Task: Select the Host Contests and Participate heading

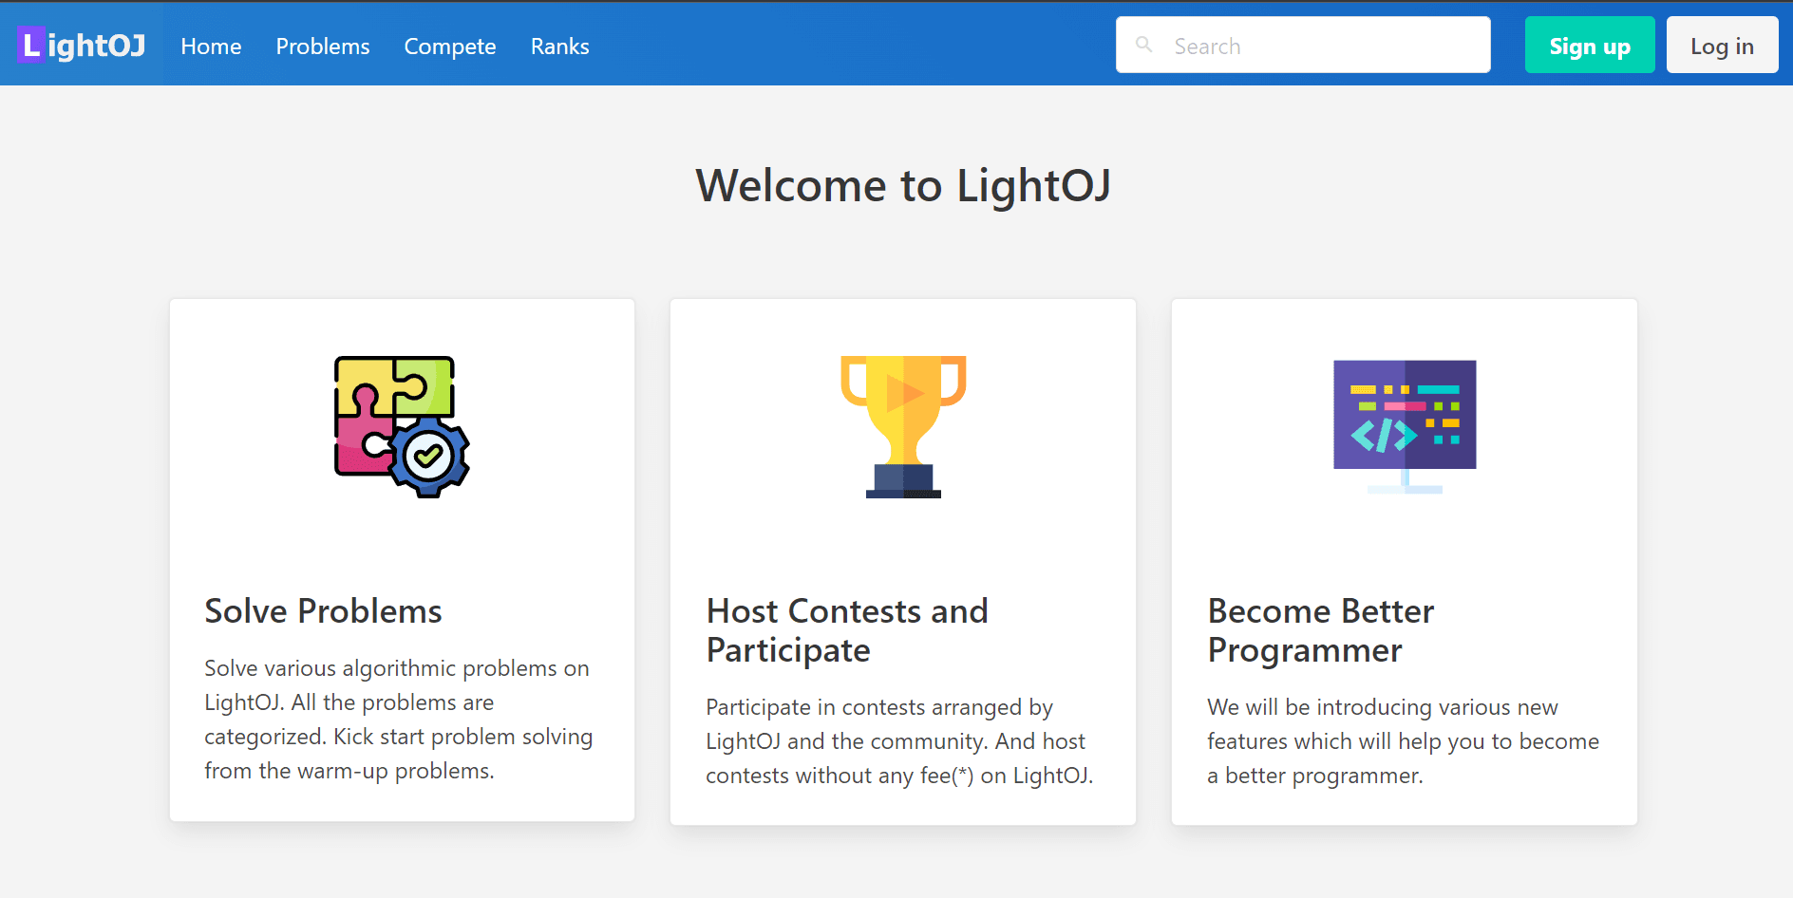Action: pos(847,630)
